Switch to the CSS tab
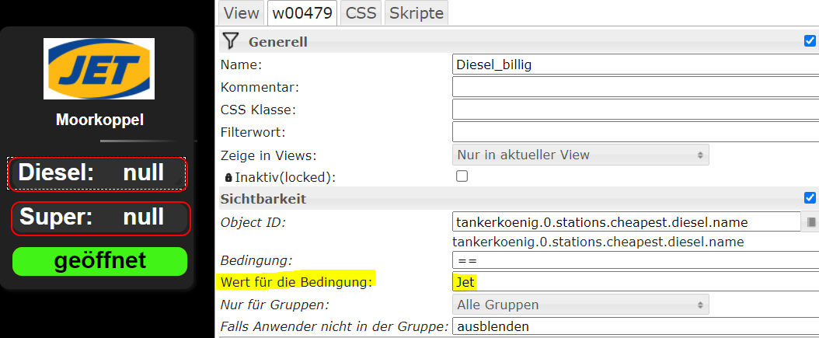The height and width of the screenshot is (338, 819). pyautogui.click(x=361, y=13)
